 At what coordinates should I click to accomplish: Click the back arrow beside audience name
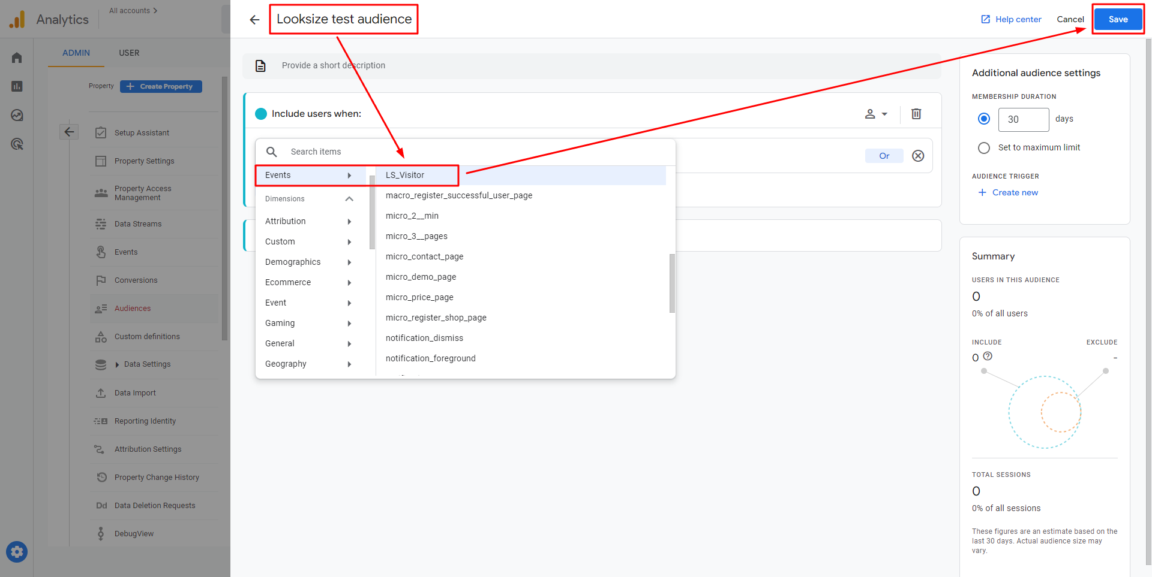254,20
